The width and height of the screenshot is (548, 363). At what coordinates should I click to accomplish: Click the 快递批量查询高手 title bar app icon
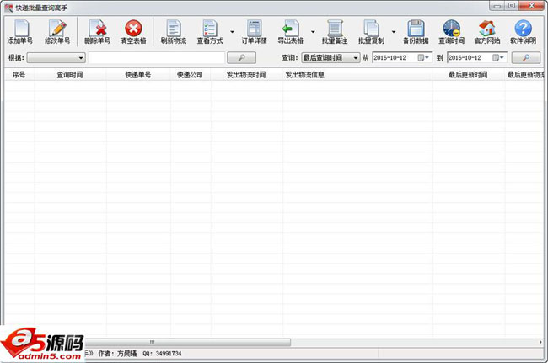[x=8, y=8]
